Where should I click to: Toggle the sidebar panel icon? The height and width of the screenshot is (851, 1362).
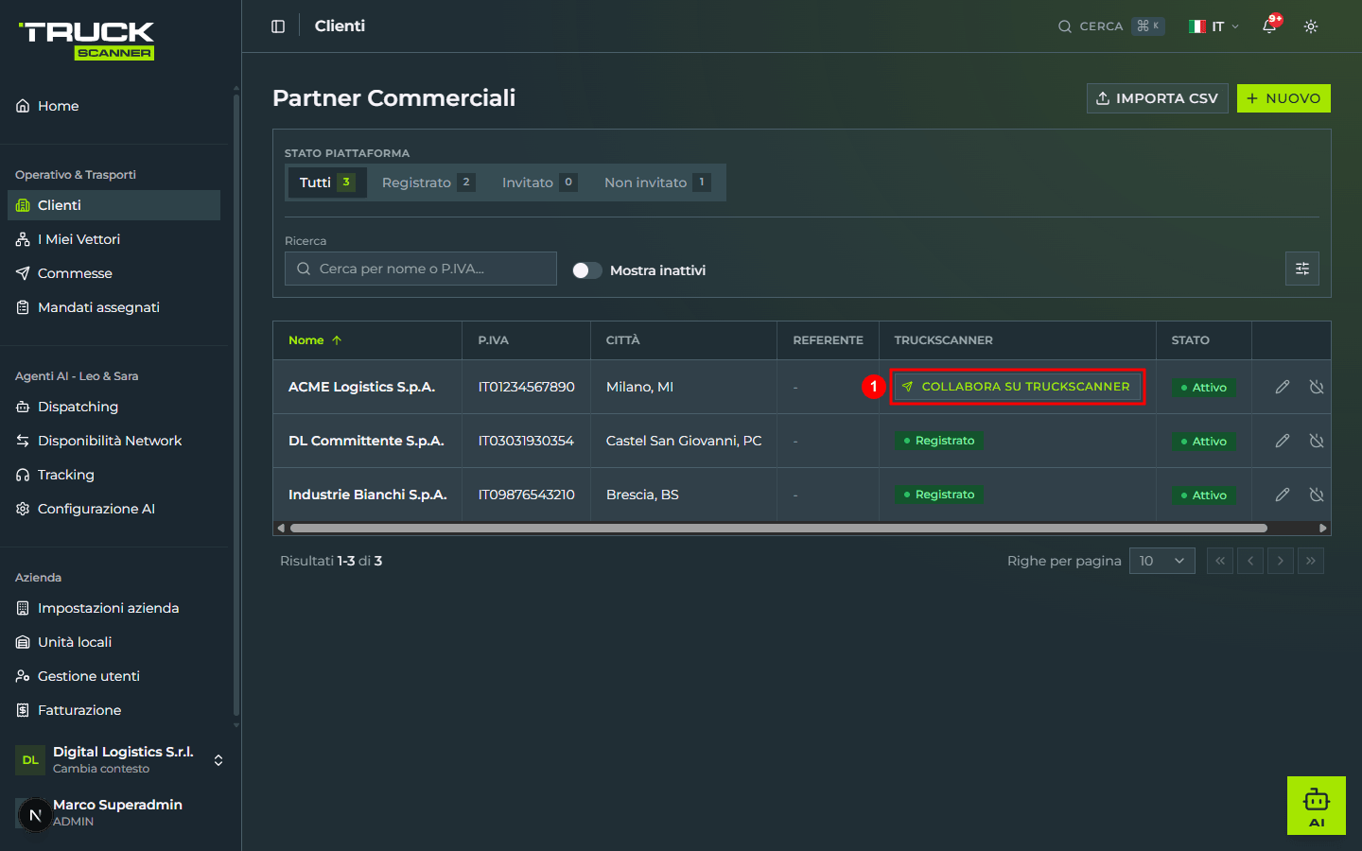click(x=278, y=26)
